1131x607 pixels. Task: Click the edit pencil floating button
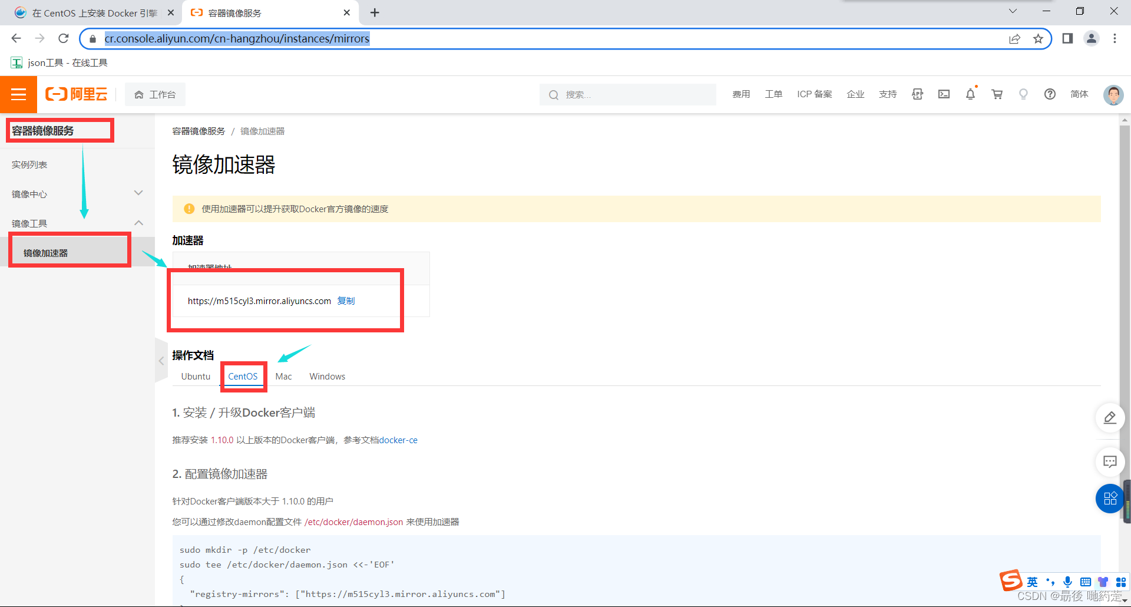1110,418
